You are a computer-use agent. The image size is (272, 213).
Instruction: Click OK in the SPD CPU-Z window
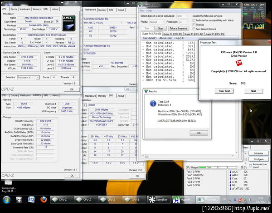137,176
